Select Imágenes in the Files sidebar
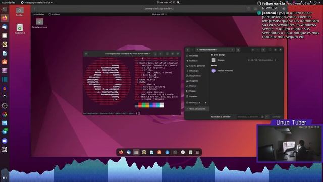323x182 pixels. tap(197, 81)
